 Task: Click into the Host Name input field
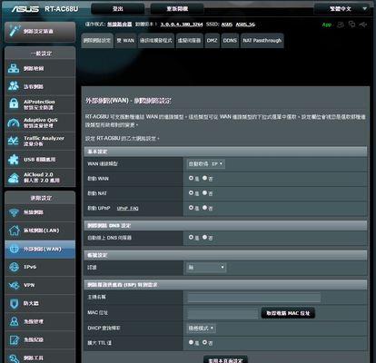(253, 298)
